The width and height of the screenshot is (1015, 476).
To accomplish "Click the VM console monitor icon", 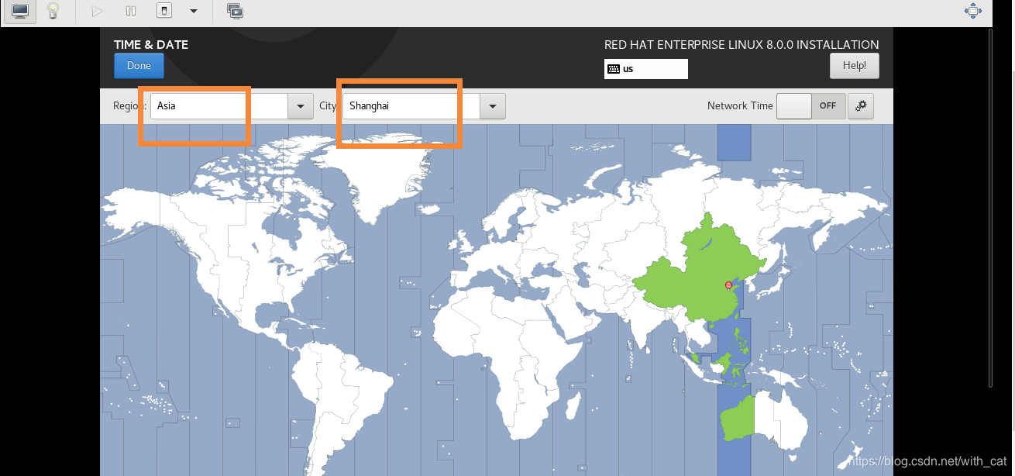I will point(20,12).
